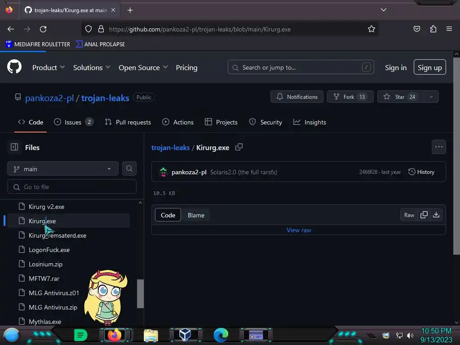460x345 pixels.
Task: Open the Start orb on the taskbar
Action: 11,336
